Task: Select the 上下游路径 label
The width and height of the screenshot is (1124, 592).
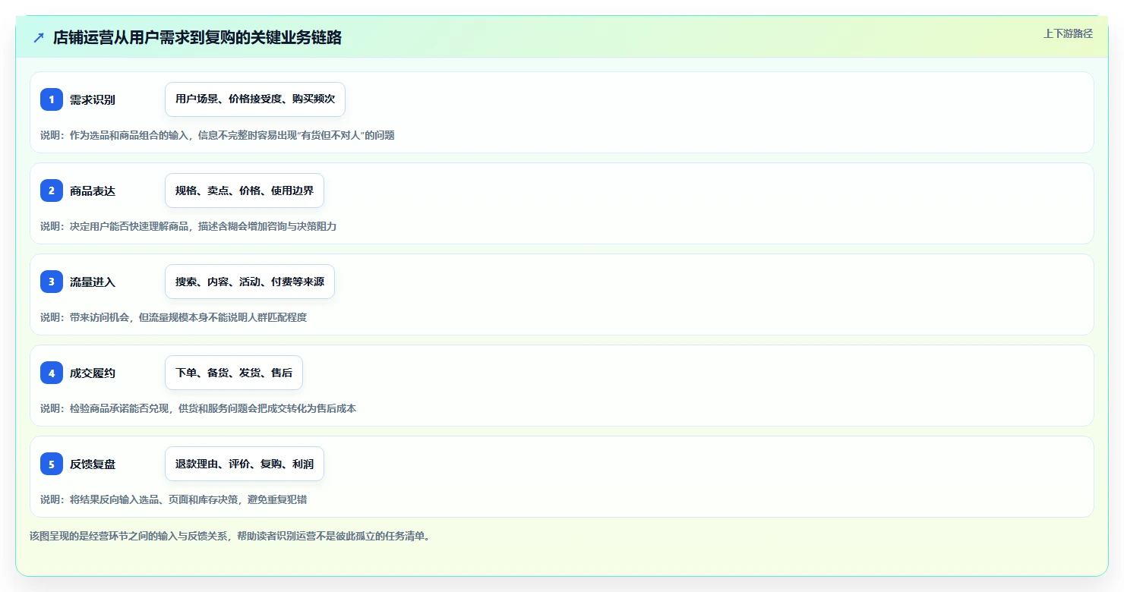Action: click(1068, 33)
